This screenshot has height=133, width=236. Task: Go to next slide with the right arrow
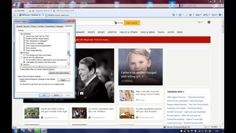111,74
